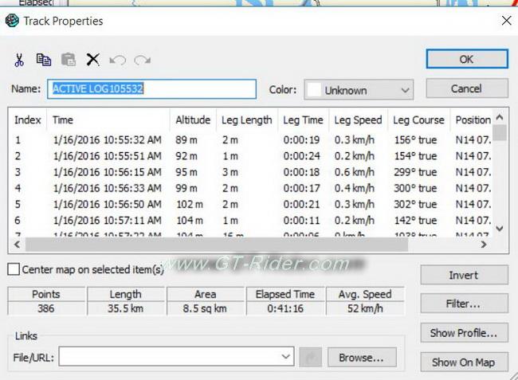Click in the Name field ACTIVE LOG105532

[x=153, y=89]
